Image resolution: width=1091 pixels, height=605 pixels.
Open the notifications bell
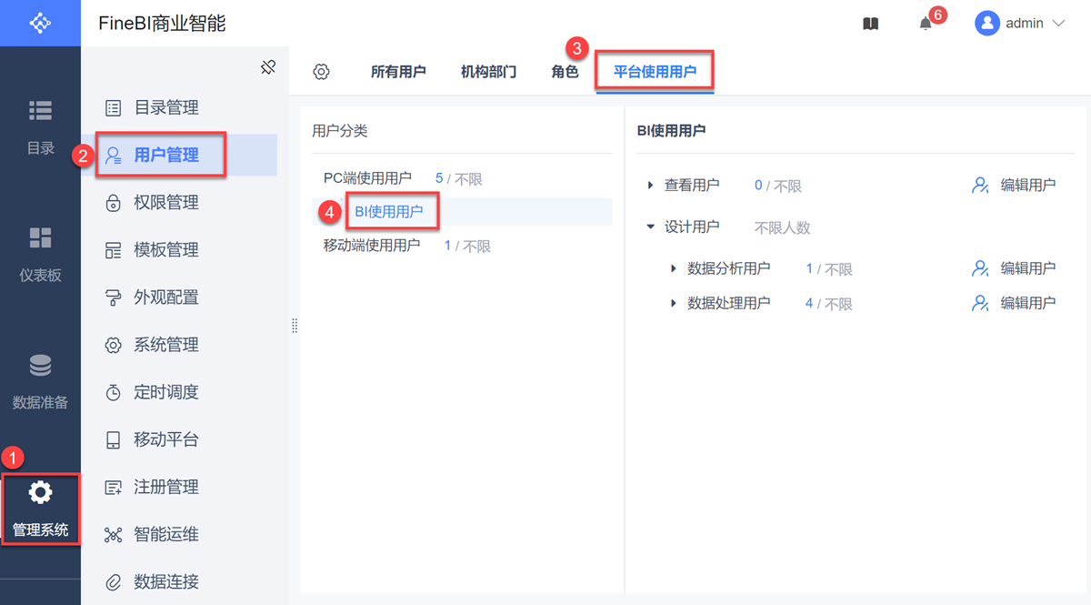pyautogui.click(x=926, y=24)
